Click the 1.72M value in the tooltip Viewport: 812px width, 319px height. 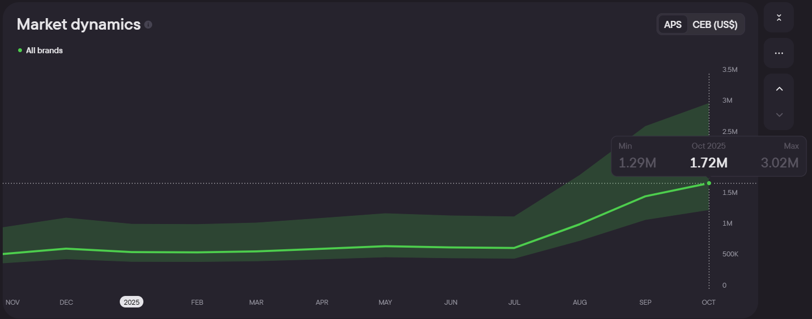tap(708, 163)
